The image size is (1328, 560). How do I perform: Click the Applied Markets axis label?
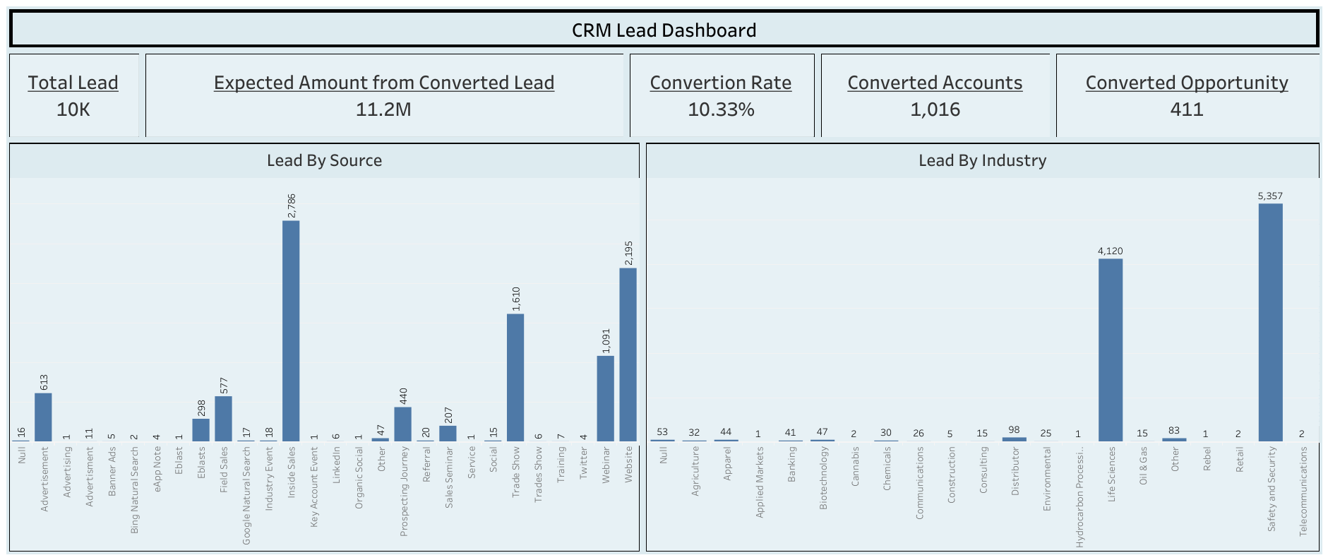[x=760, y=482]
